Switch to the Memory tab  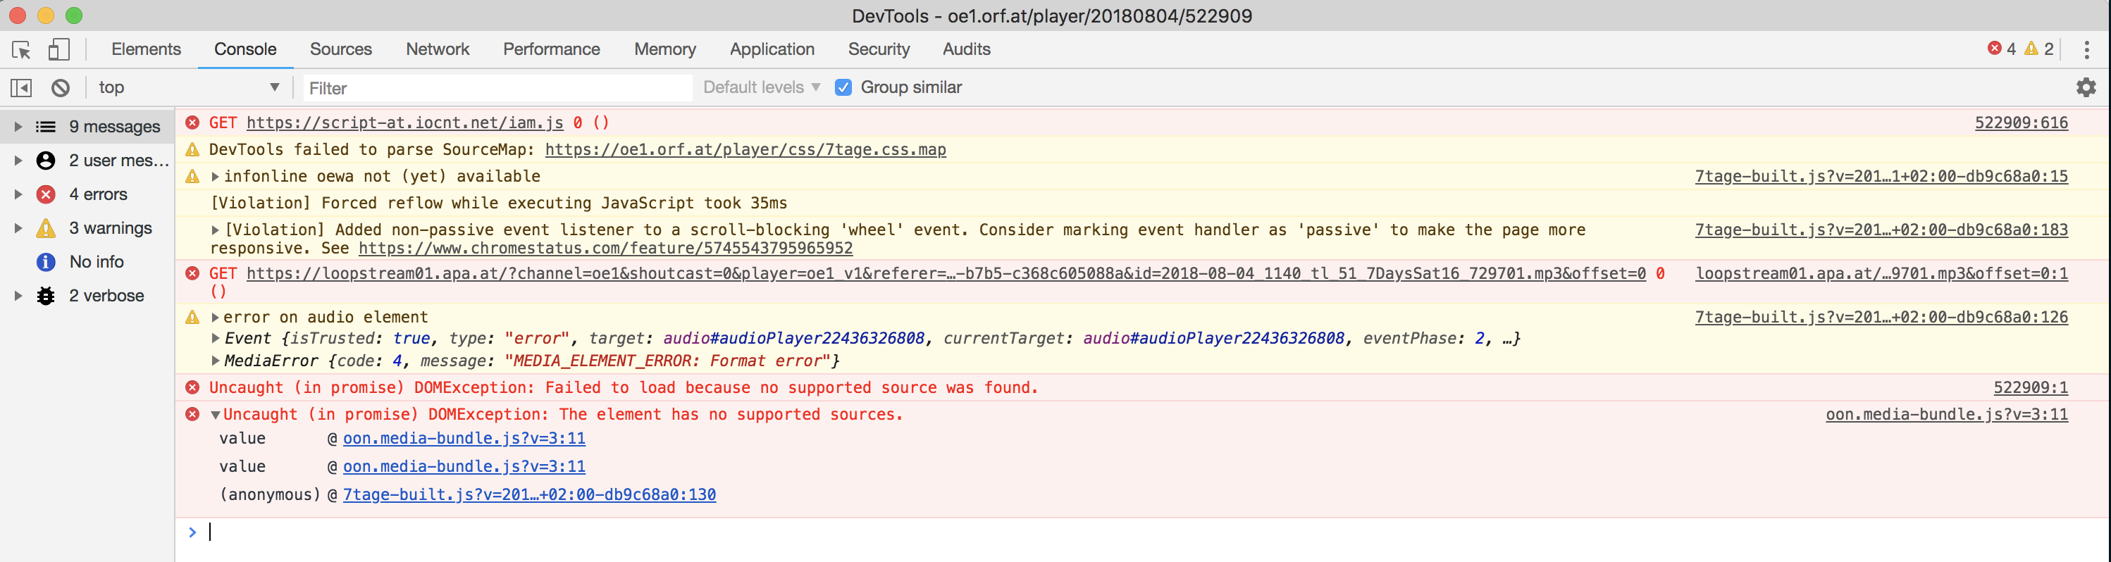click(664, 50)
